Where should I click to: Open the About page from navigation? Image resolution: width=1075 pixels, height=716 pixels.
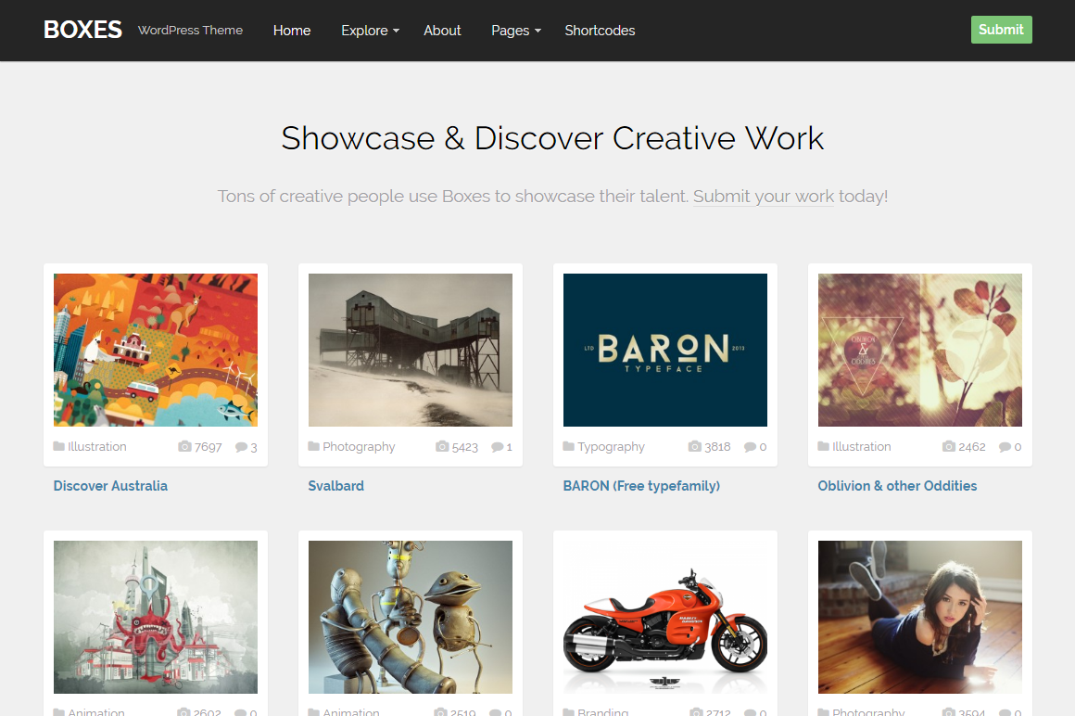[x=442, y=31]
